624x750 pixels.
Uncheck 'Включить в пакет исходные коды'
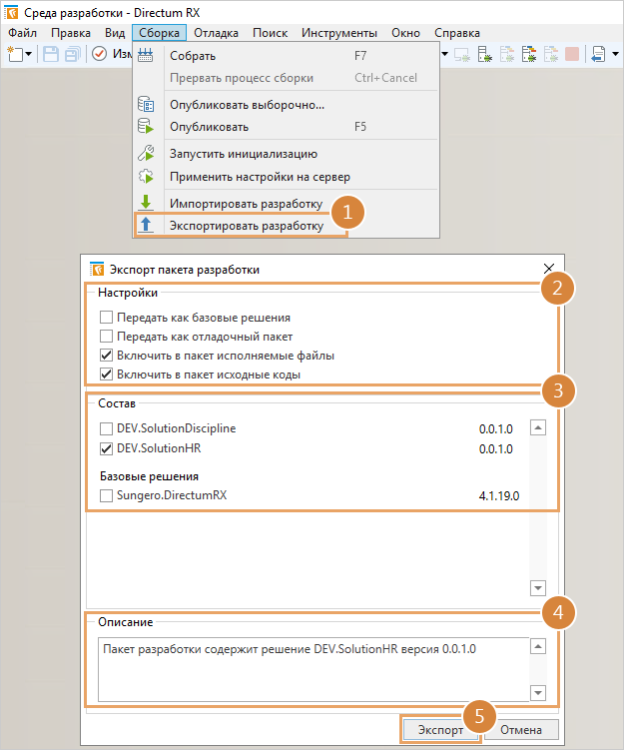pyautogui.click(x=106, y=375)
